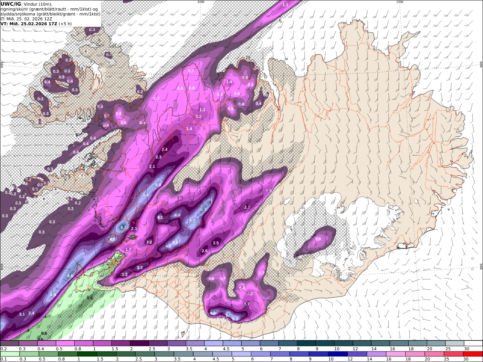
Task: Click the red 30 swatch in the lower legend
Action: tap(474, 354)
